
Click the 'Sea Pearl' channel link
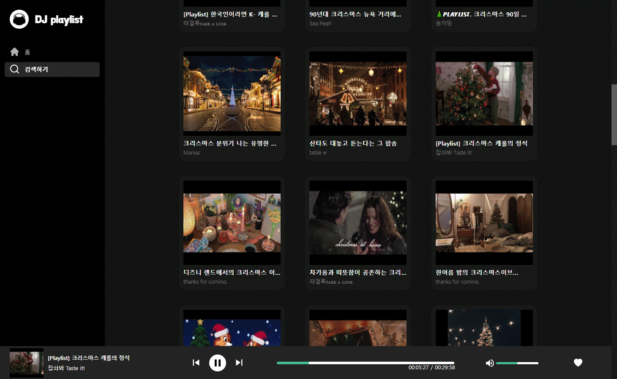pos(320,23)
